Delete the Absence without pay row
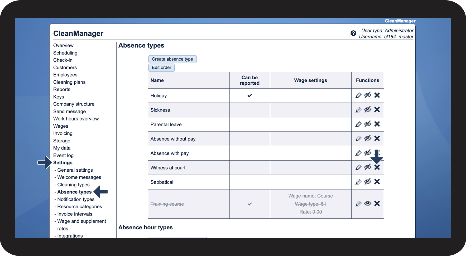 377,138
